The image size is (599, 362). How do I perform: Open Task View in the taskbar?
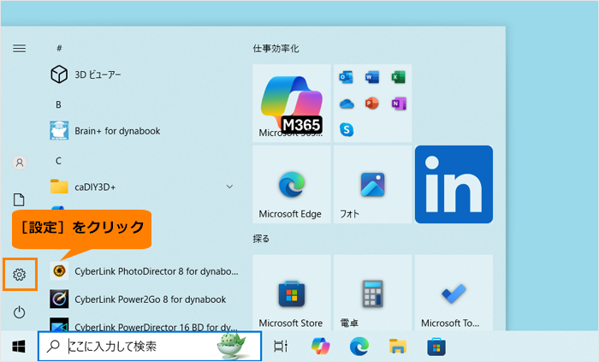tap(281, 347)
